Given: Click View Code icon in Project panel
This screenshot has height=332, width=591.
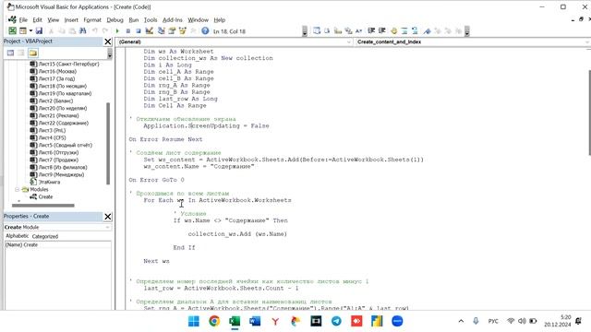Looking at the screenshot, I should [10, 53].
